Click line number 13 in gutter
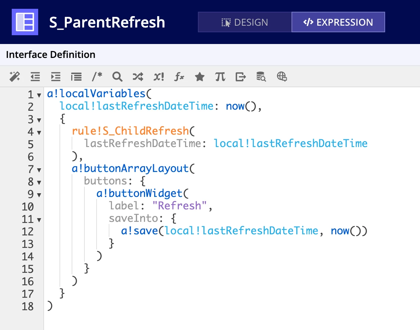 [28, 244]
